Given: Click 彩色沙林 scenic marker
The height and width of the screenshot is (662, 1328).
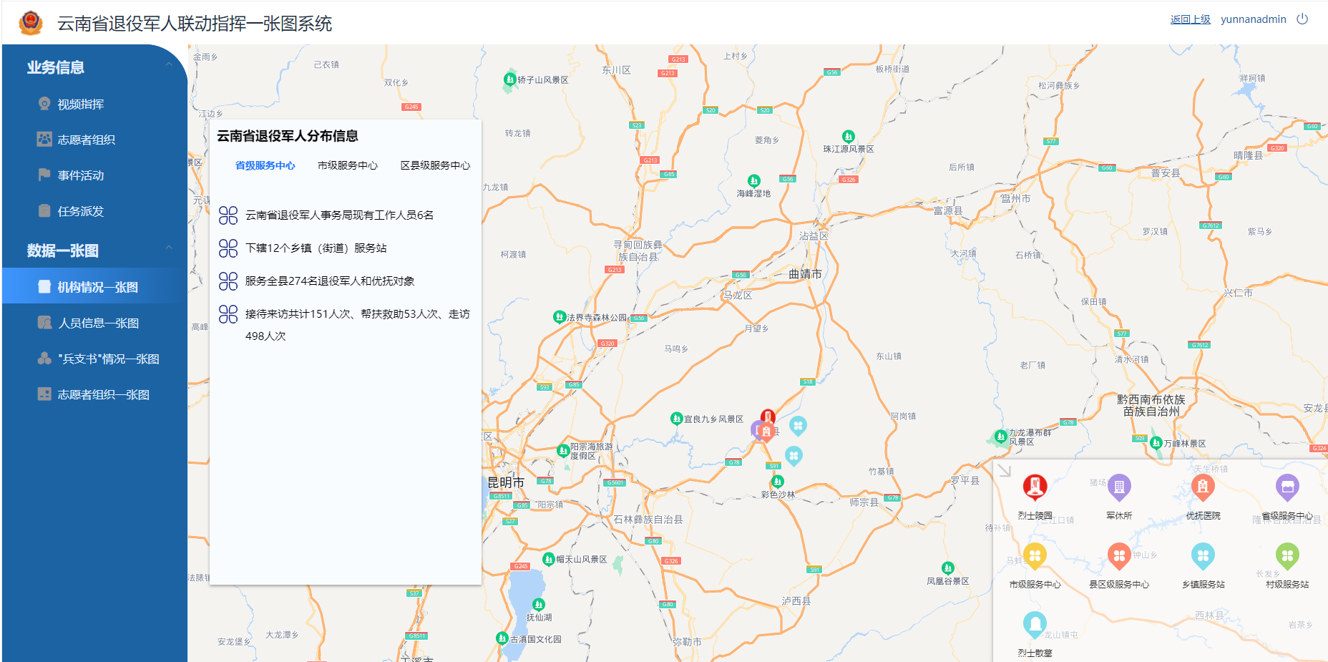Looking at the screenshot, I should tap(778, 481).
